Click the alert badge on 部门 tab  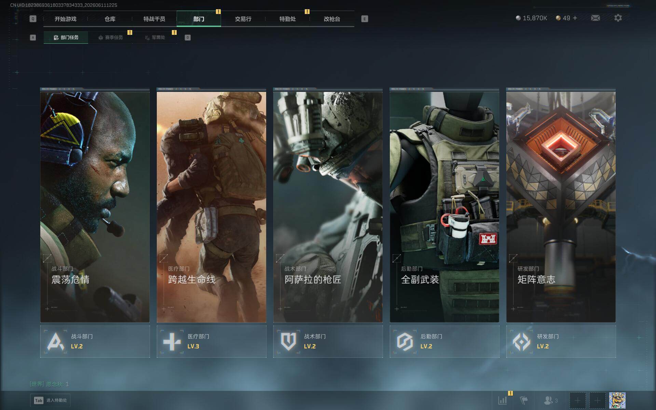point(218,12)
